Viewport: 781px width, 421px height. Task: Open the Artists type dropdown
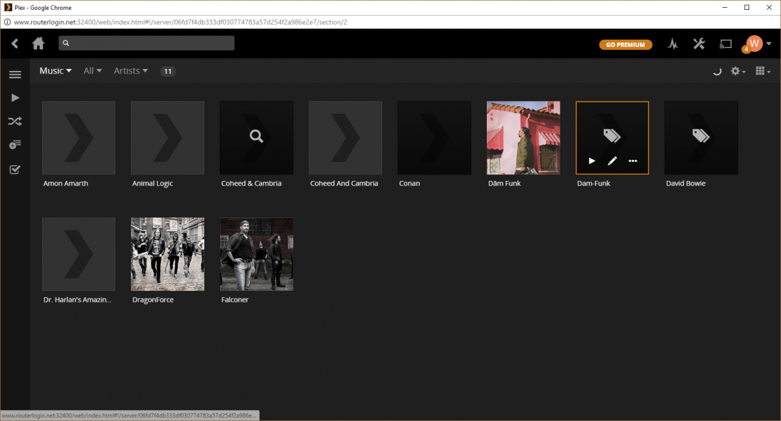point(131,71)
